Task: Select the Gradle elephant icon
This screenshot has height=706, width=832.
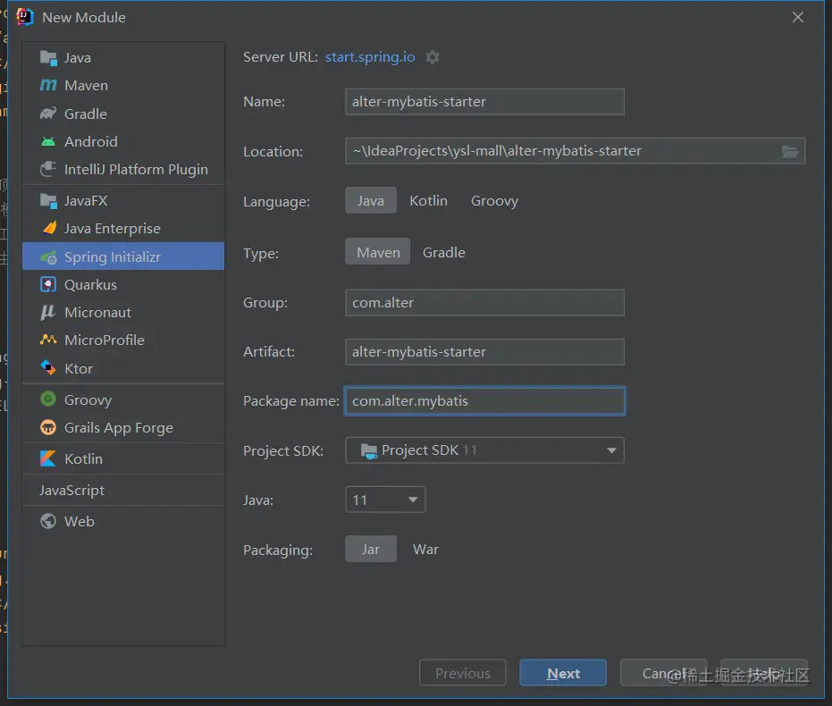Action: 48,114
